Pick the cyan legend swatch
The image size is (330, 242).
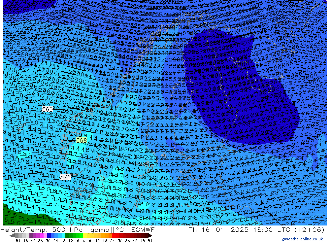click(x=63, y=235)
